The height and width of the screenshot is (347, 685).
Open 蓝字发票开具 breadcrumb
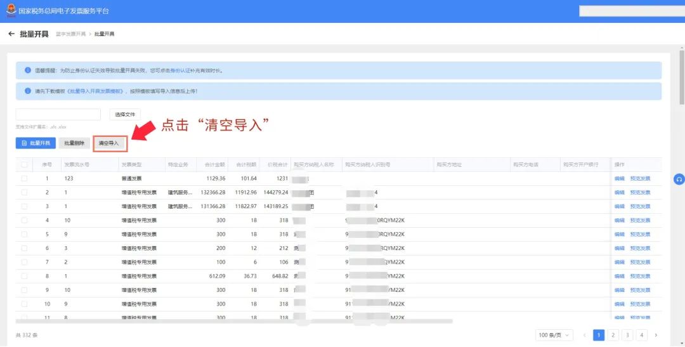(71, 34)
